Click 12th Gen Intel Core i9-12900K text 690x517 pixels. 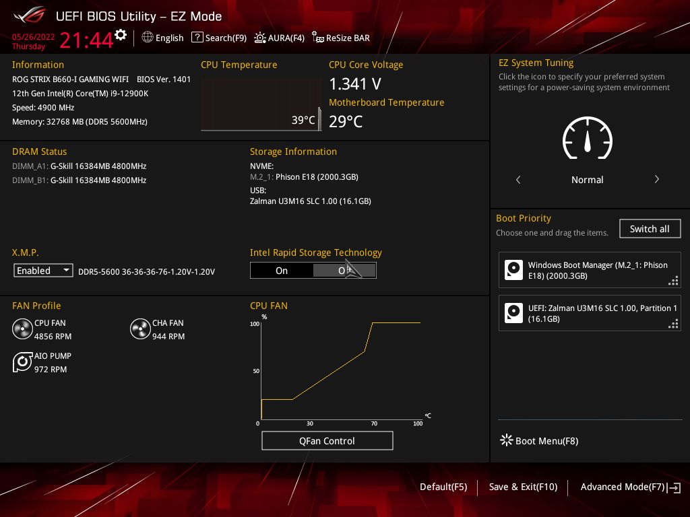80,93
